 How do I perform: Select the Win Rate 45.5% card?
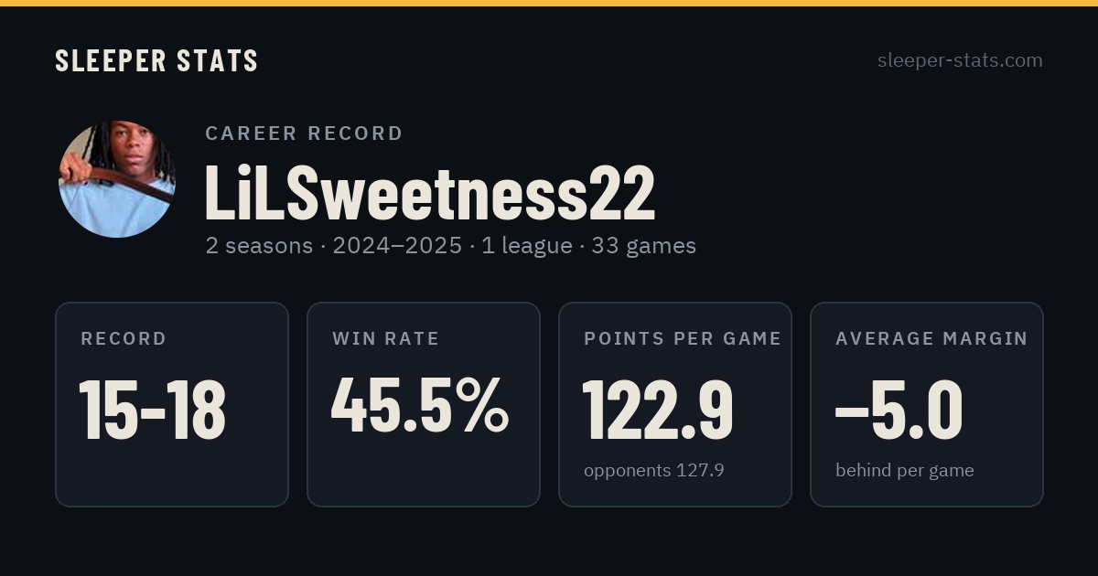tap(424, 404)
